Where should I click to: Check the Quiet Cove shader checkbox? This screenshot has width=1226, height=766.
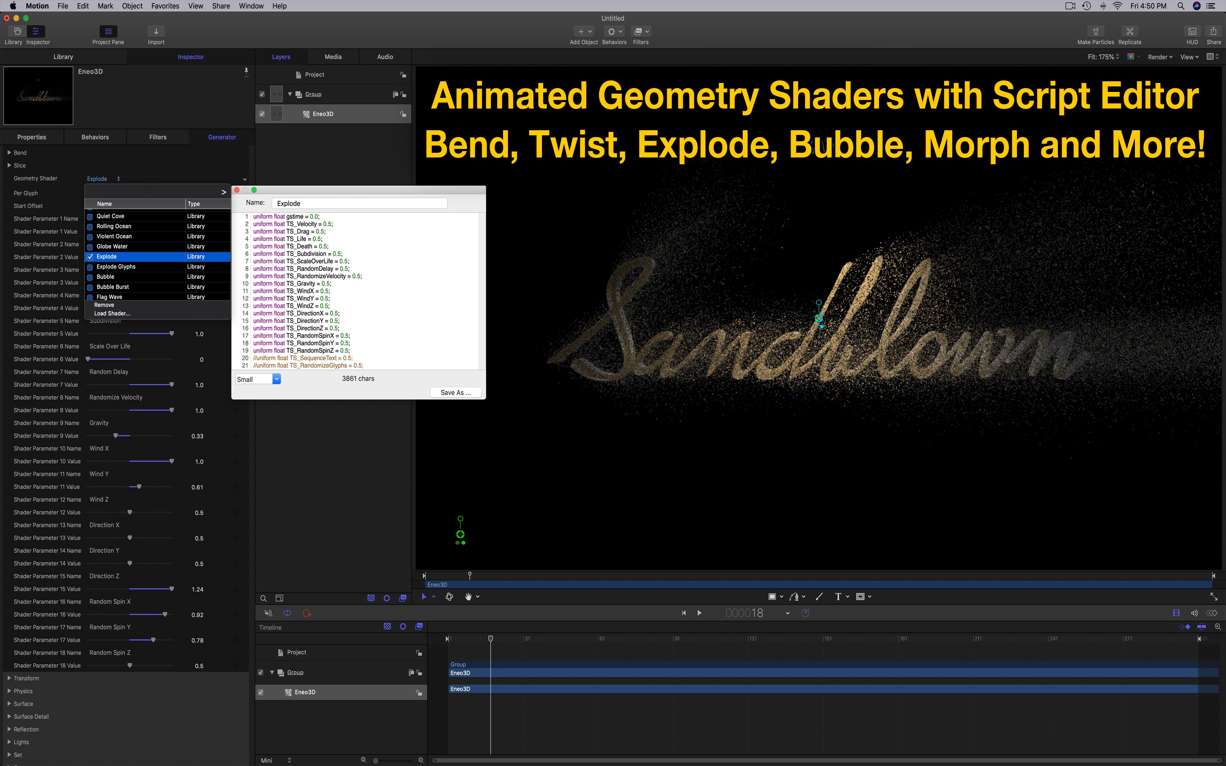coord(90,216)
